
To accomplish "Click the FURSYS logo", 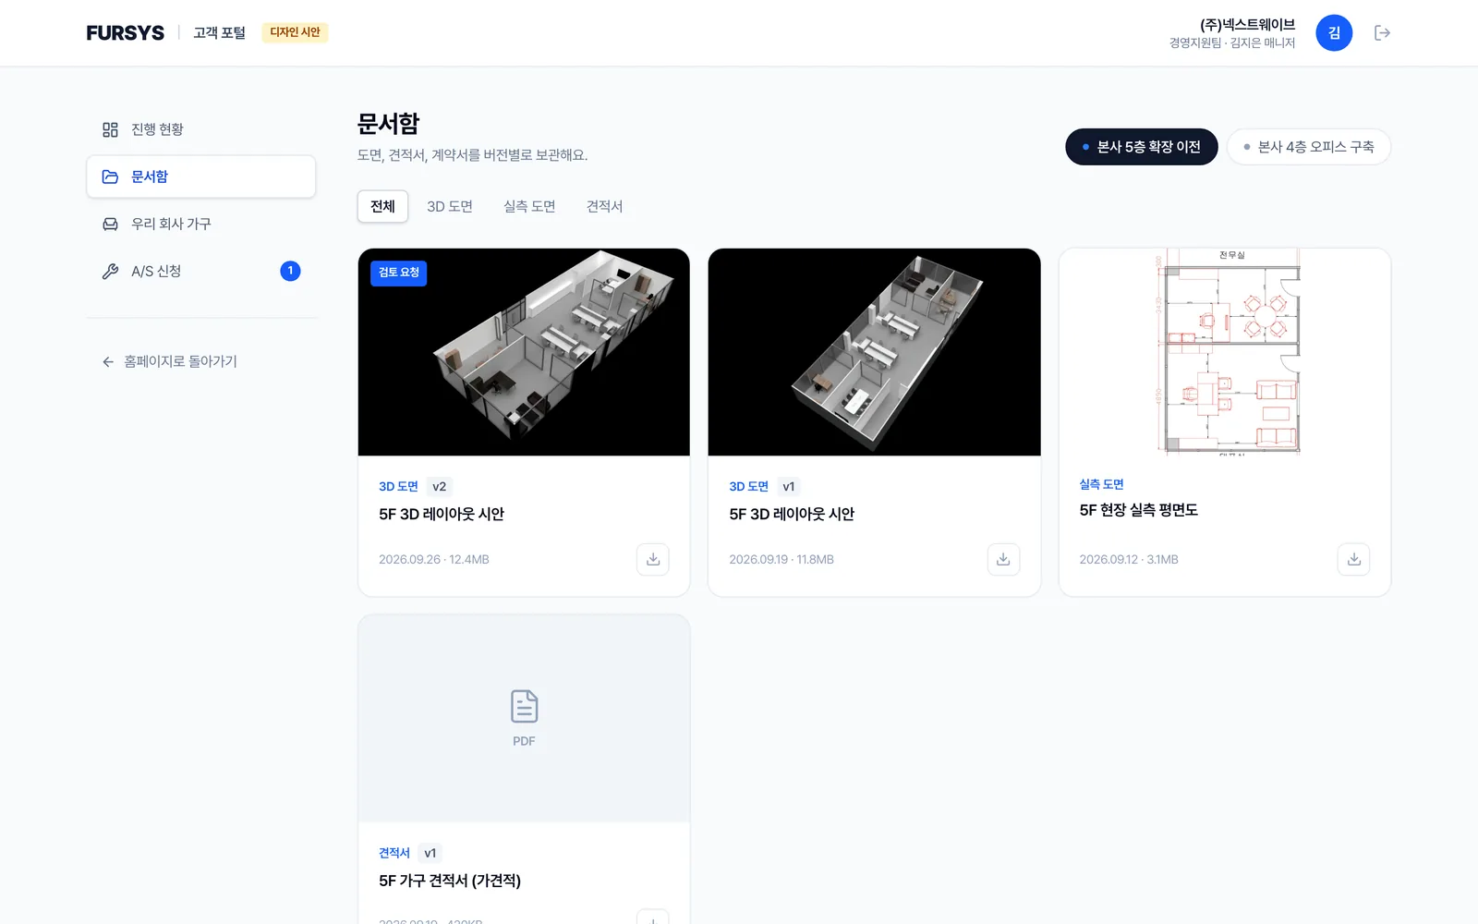I will coord(126,33).
